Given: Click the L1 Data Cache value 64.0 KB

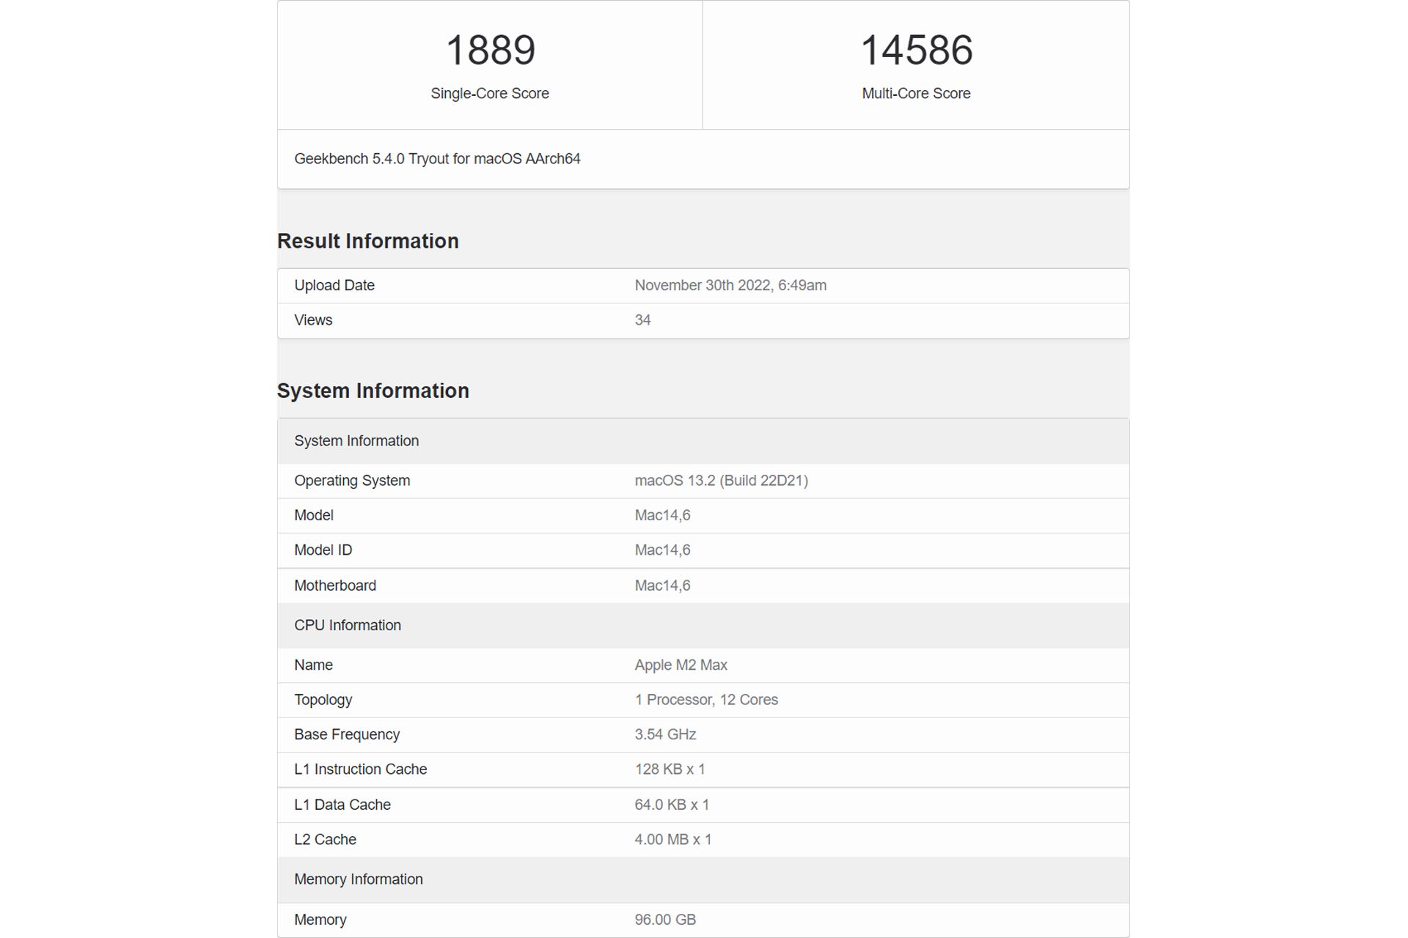Looking at the screenshot, I should (x=671, y=805).
